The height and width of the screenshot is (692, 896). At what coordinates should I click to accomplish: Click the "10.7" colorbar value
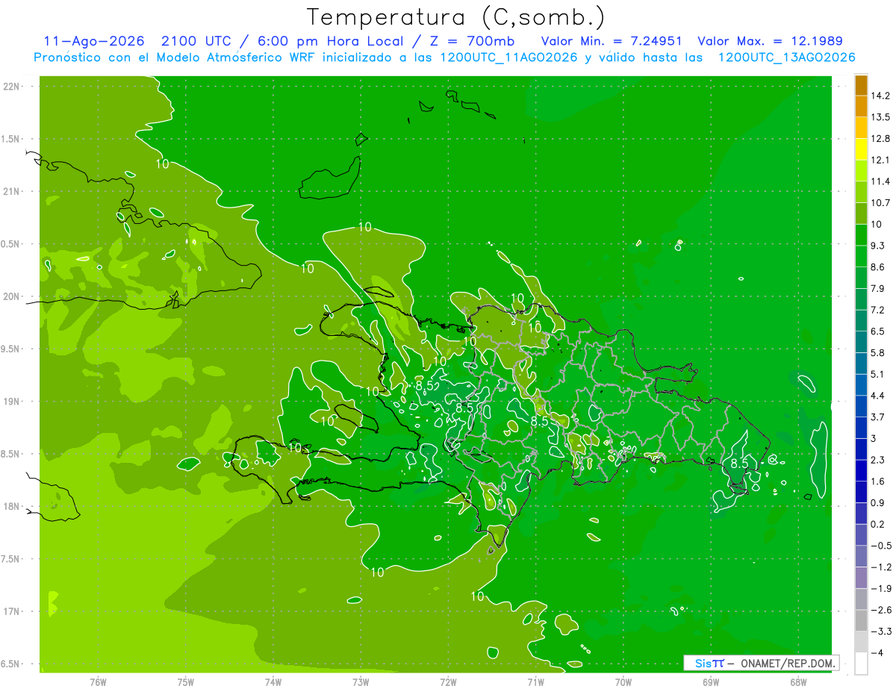point(881,202)
